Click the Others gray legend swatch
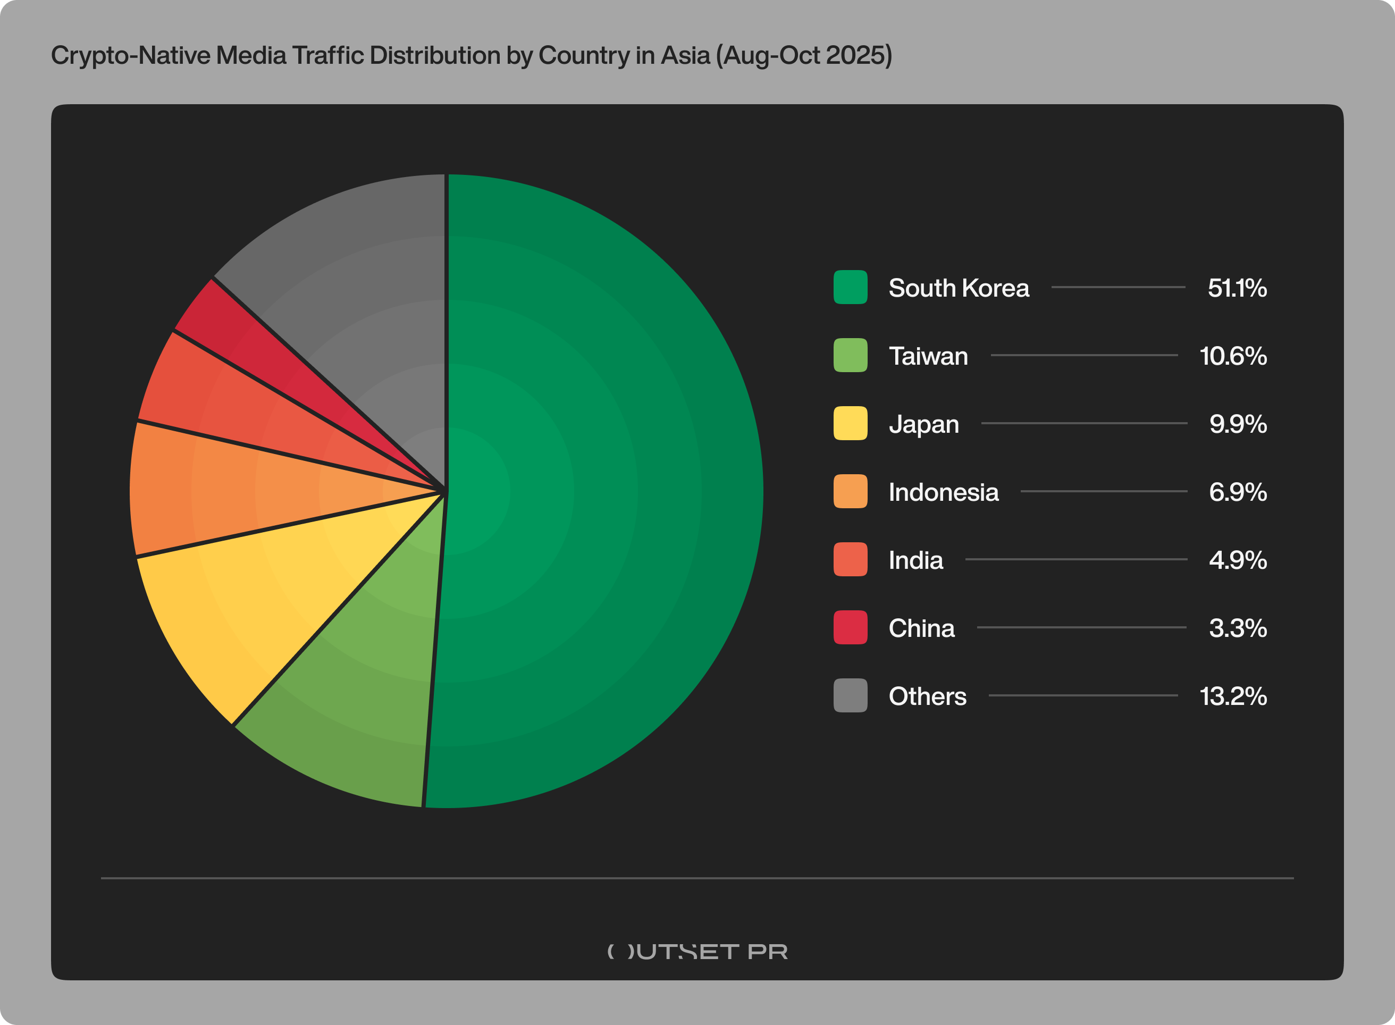Screen dimensions: 1395x1025 click(x=850, y=695)
